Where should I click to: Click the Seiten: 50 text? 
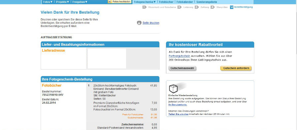point(99,99)
